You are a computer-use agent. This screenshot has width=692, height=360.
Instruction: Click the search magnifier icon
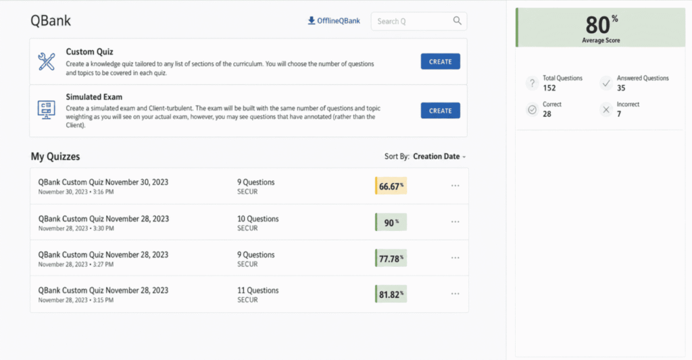(x=458, y=21)
